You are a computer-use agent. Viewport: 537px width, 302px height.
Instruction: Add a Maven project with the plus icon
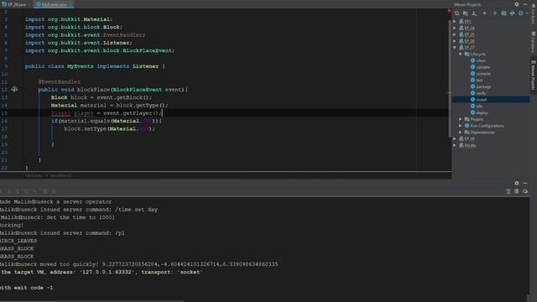484,13
